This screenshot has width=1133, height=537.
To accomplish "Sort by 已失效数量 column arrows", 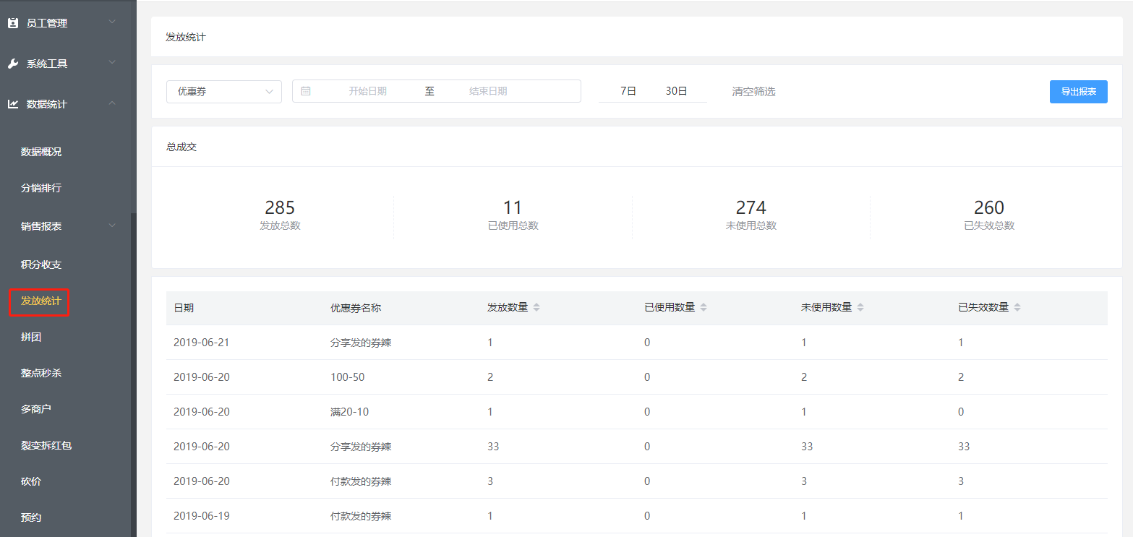I will [x=1017, y=307].
